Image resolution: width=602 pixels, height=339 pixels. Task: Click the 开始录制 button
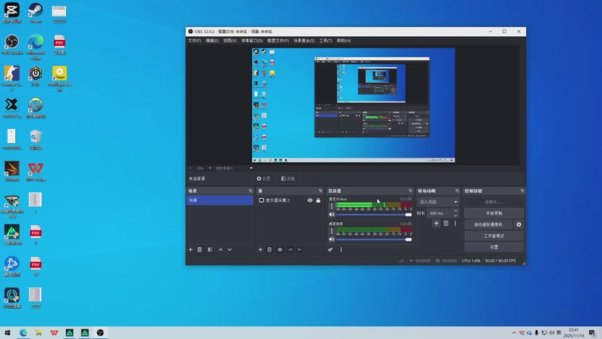tap(494, 213)
